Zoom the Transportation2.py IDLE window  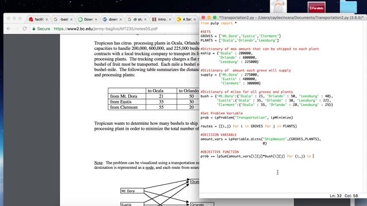(214, 18)
